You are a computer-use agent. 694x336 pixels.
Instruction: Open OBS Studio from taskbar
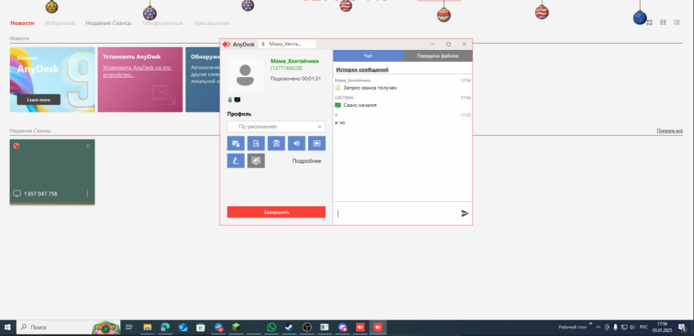pos(307,328)
